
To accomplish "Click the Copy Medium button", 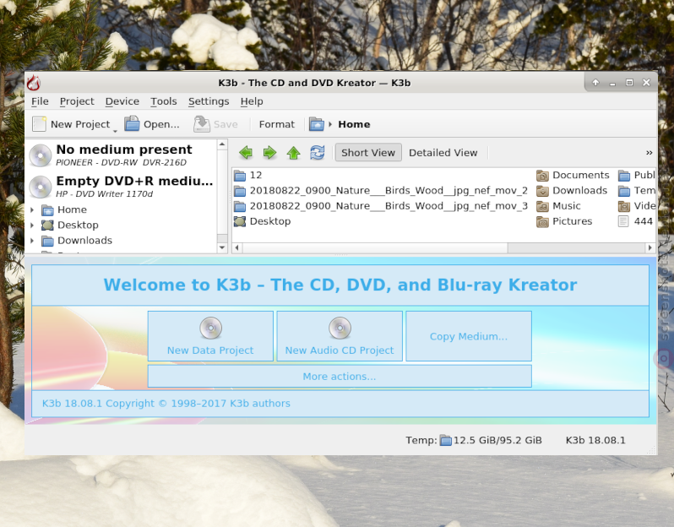I will [x=469, y=336].
